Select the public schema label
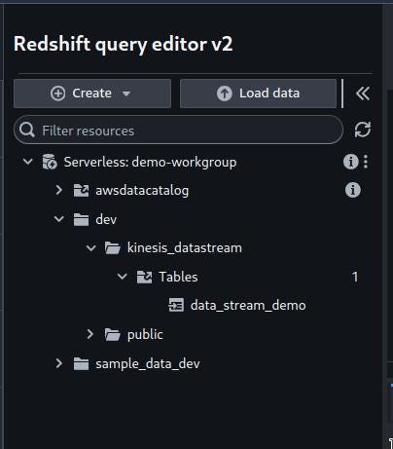Screen dimensions: 393x449 point(145,335)
